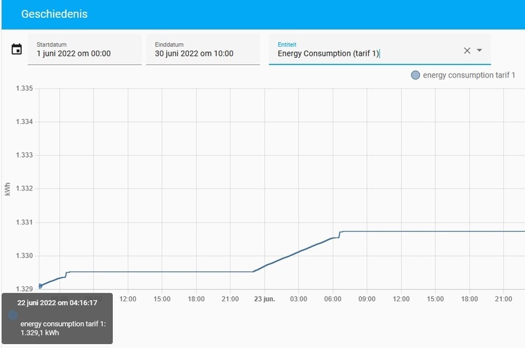525x348 pixels.
Task: Click the 1.331 y-axis label
Action: coord(24,223)
